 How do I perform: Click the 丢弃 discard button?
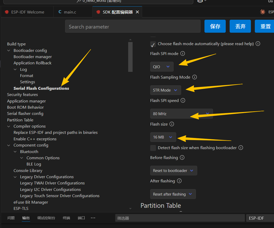tap(240, 26)
